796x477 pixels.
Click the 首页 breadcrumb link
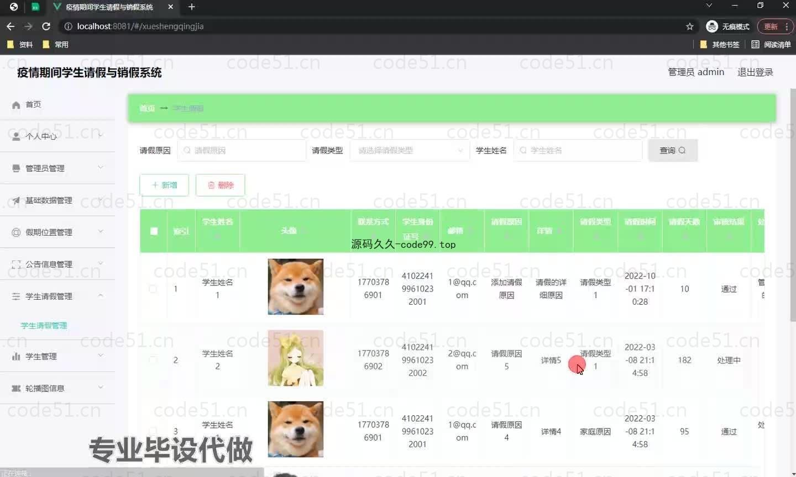pyautogui.click(x=147, y=108)
